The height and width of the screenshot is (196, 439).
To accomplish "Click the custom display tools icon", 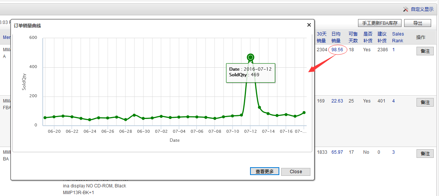I will point(406,9).
